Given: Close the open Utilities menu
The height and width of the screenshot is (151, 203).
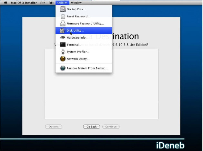Looking at the screenshot, I should tap(62, 3).
